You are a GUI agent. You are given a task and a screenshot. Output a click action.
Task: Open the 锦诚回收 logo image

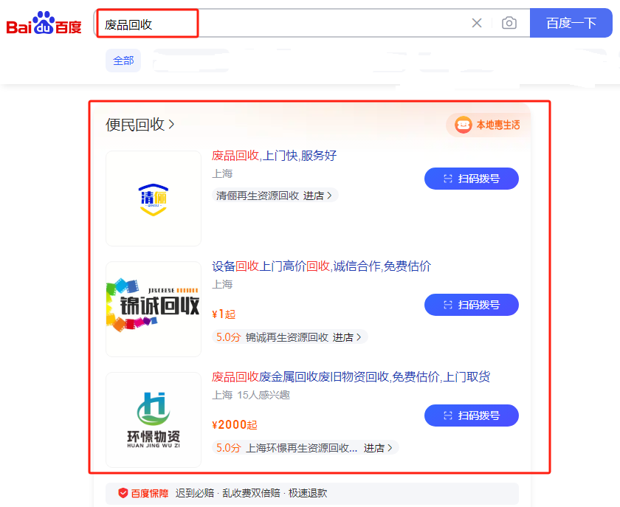154,308
